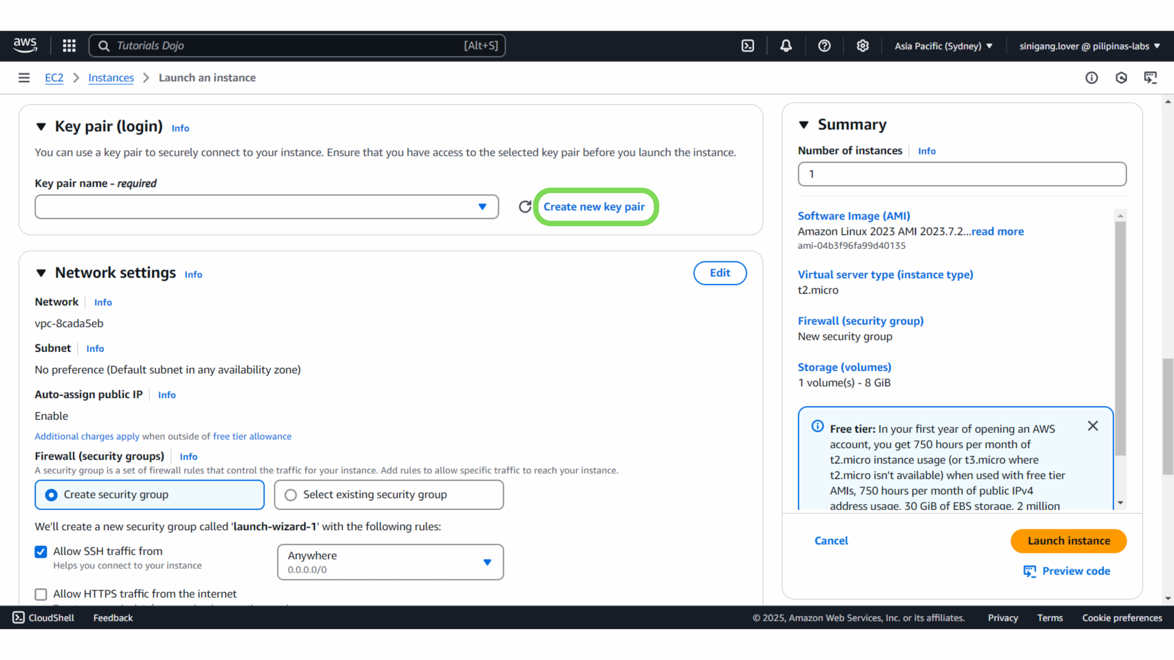Open the Asia Pacific (Sydney) region selector
1174x660 pixels.
click(x=943, y=46)
